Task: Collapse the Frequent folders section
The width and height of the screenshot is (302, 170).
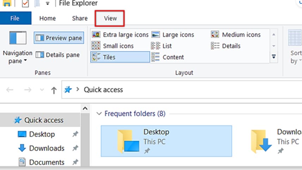Action: pyautogui.click(x=99, y=114)
